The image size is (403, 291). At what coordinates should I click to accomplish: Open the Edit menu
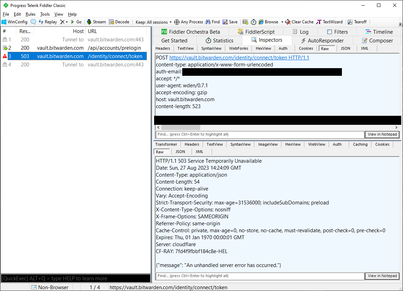17,14
